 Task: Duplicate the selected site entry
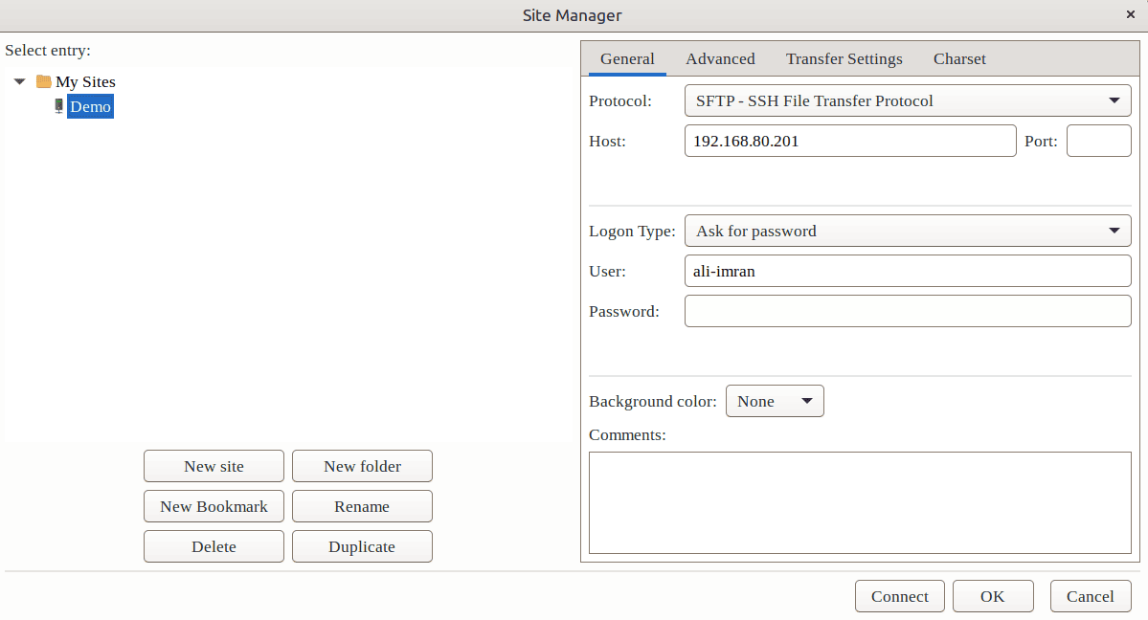tap(363, 546)
